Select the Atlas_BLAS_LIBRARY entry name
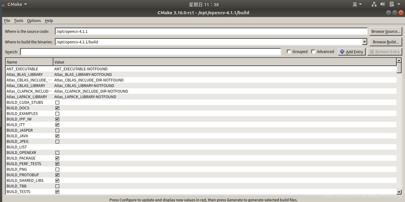Image resolution: width=405 pixels, height=202 pixels. pyautogui.click(x=25, y=75)
